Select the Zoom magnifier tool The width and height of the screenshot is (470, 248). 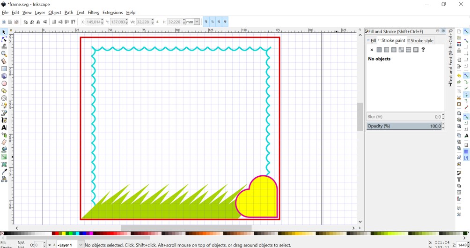[x=4, y=54]
